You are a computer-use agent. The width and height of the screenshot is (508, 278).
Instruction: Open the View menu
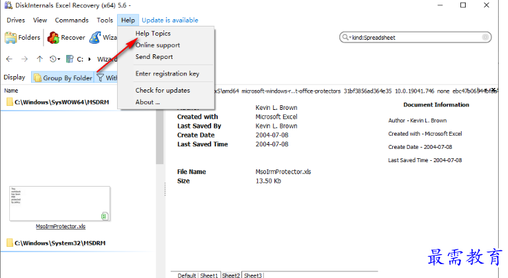40,20
